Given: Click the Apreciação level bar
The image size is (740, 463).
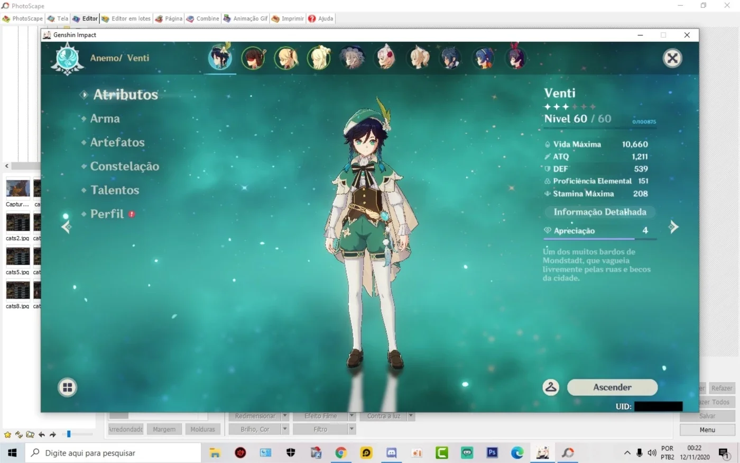Looking at the screenshot, I should click(x=600, y=239).
